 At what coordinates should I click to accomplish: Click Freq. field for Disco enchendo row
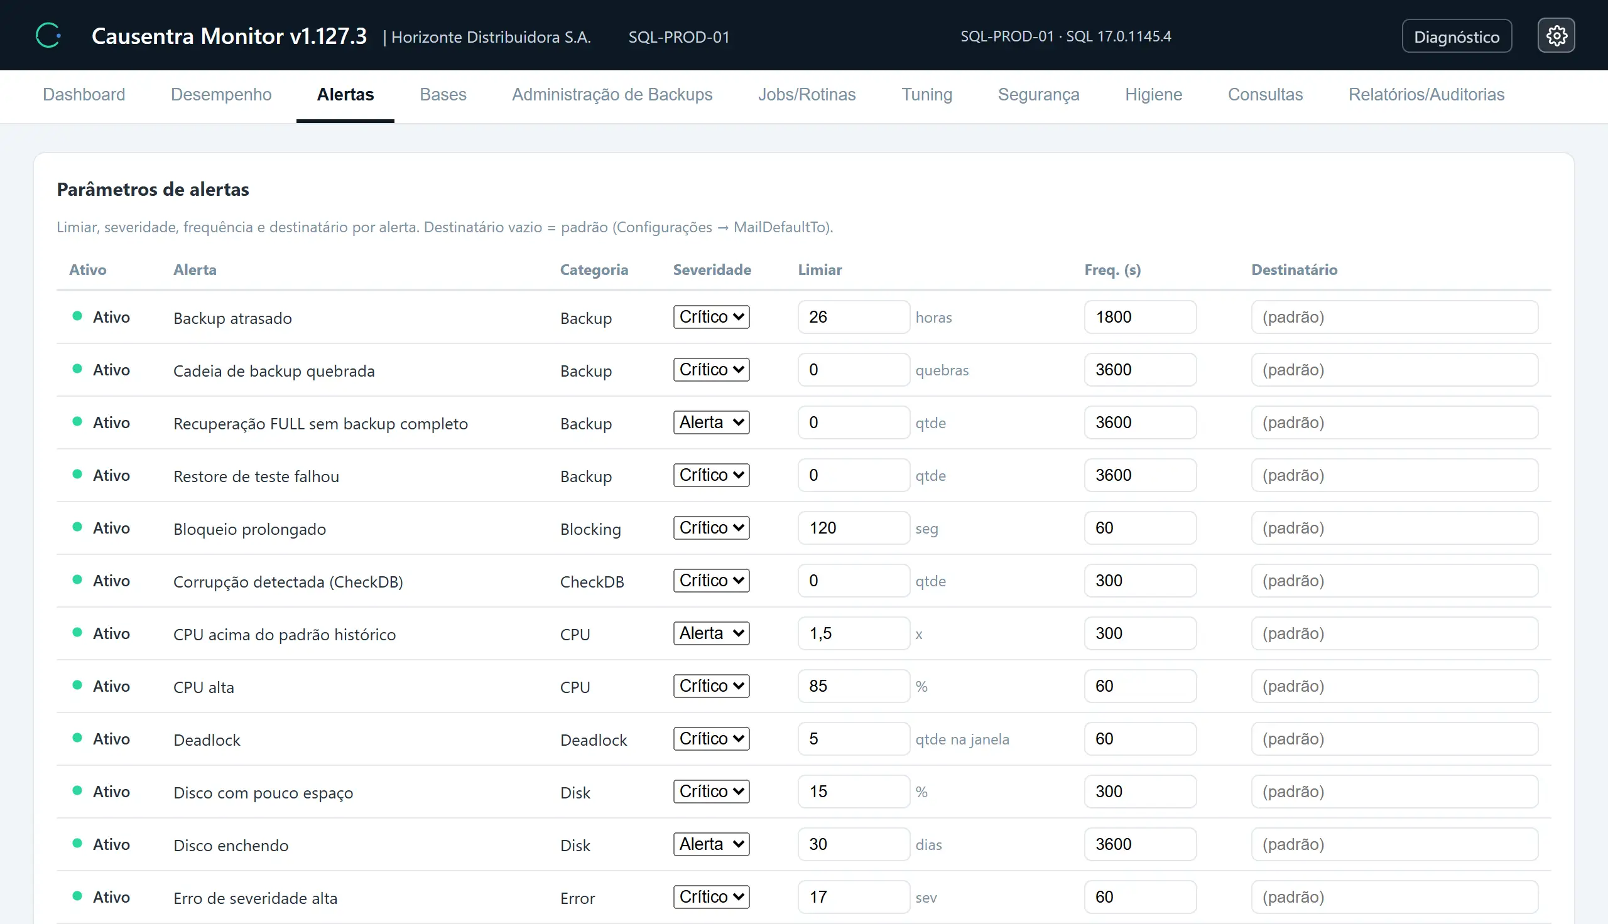coord(1140,844)
